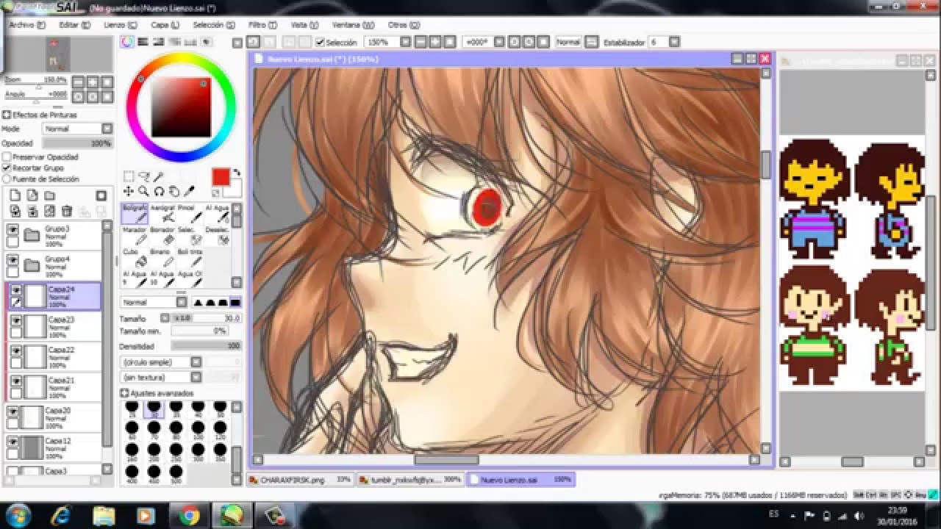Open the zoom percentage dropdown in toolbar
The image size is (941, 529).
[x=404, y=43]
